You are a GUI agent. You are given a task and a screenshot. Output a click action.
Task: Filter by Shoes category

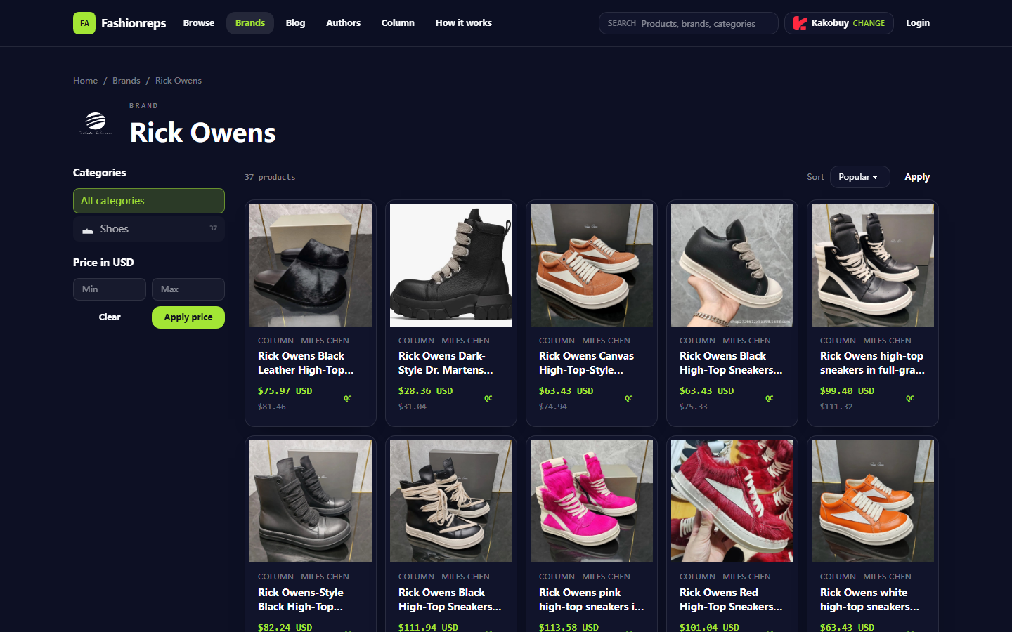(x=149, y=229)
